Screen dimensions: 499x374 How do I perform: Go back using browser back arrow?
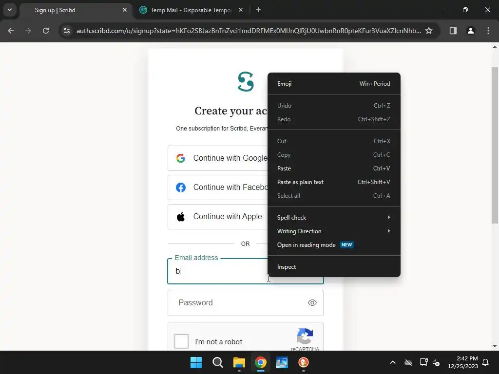[11, 31]
